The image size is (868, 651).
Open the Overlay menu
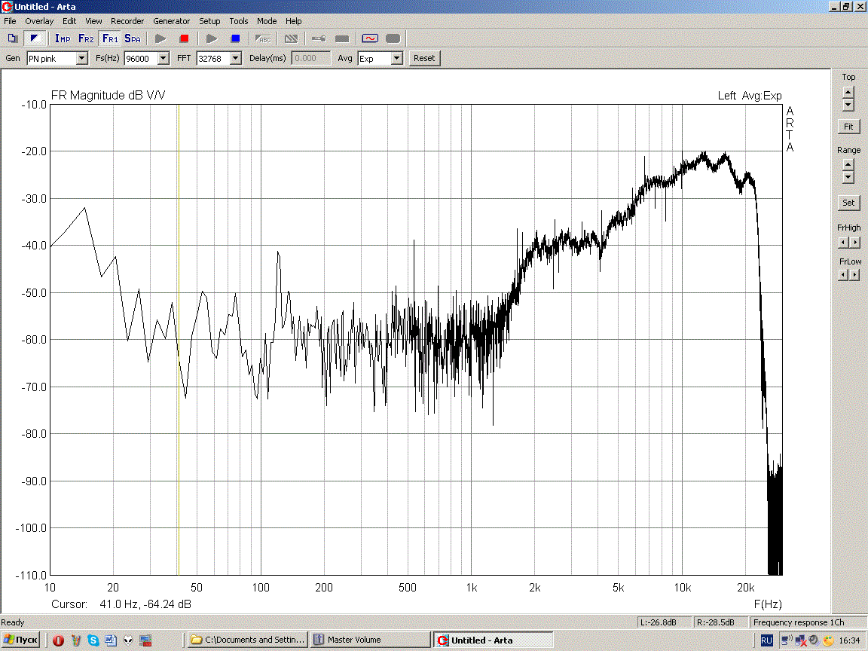pos(39,21)
